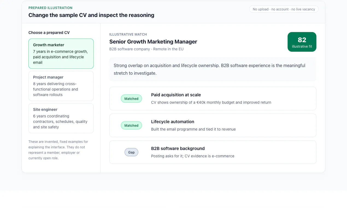Click the 'Lifecycle automation' heading

tap(173, 122)
